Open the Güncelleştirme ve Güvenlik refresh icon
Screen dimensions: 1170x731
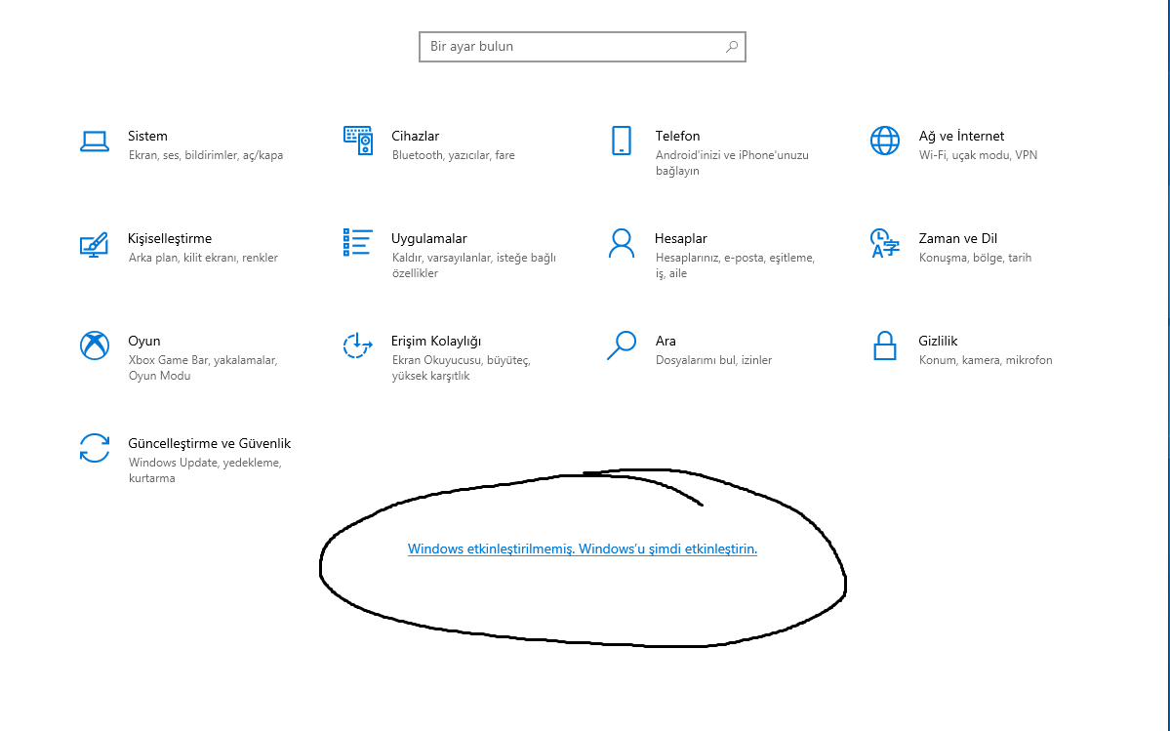[x=95, y=448]
